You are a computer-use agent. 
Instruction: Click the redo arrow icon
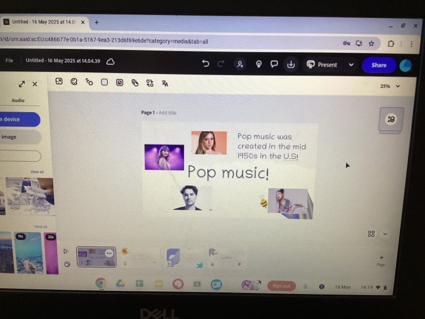coord(221,64)
